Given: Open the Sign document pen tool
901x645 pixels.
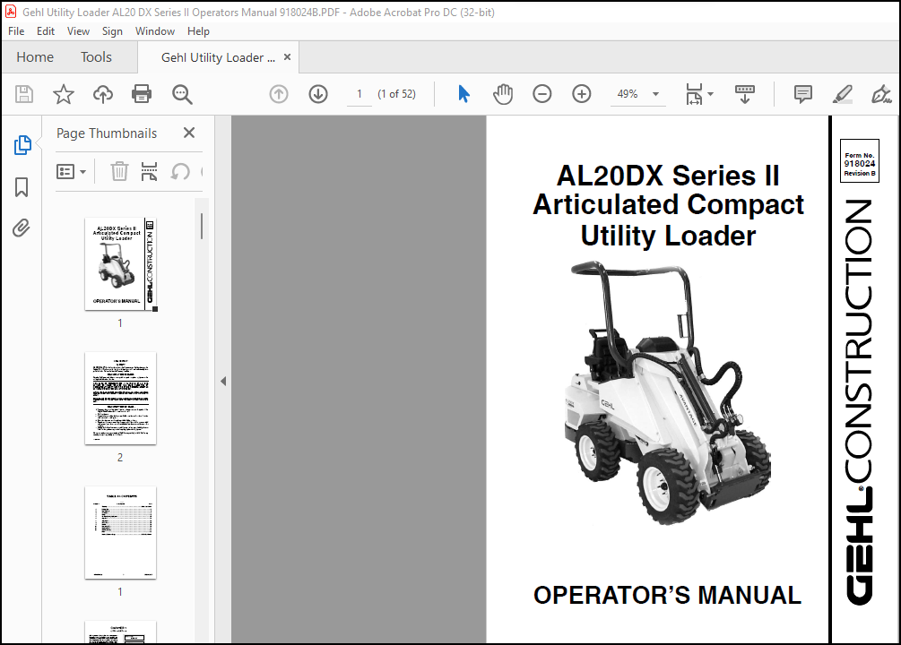Looking at the screenshot, I should pyautogui.click(x=881, y=94).
